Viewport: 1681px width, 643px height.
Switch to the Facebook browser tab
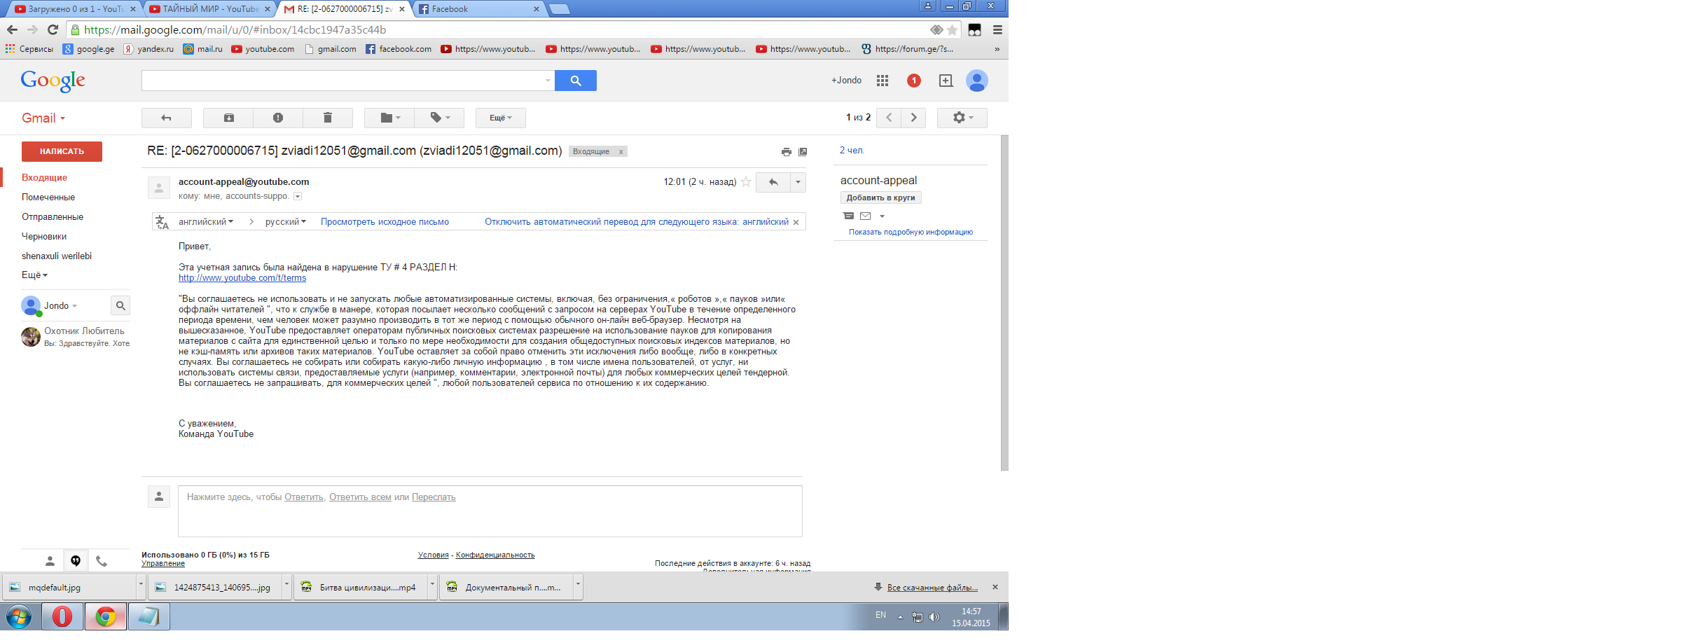click(x=480, y=9)
